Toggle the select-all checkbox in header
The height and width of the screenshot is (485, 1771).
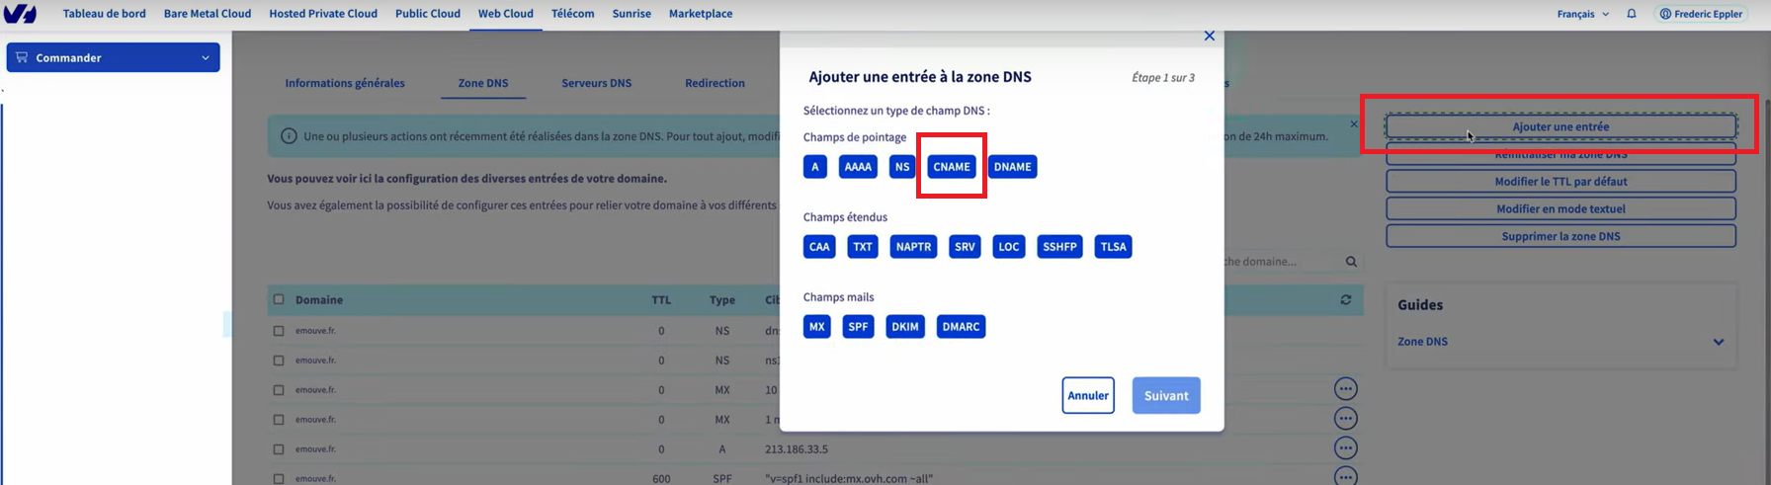pyautogui.click(x=279, y=299)
